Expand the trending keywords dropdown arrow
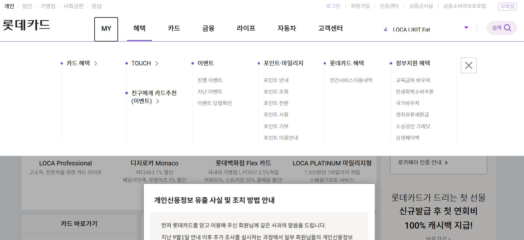This screenshot has height=240, width=524. pos(466,28)
